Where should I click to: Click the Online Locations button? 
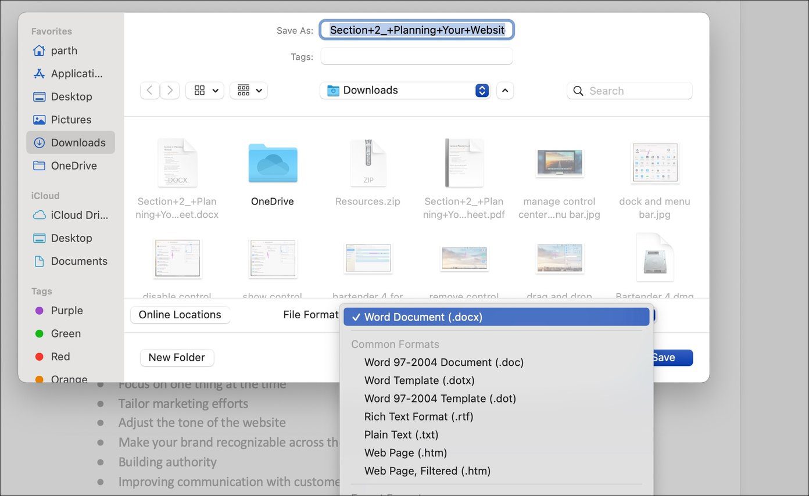pyautogui.click(x=180, y=315)
